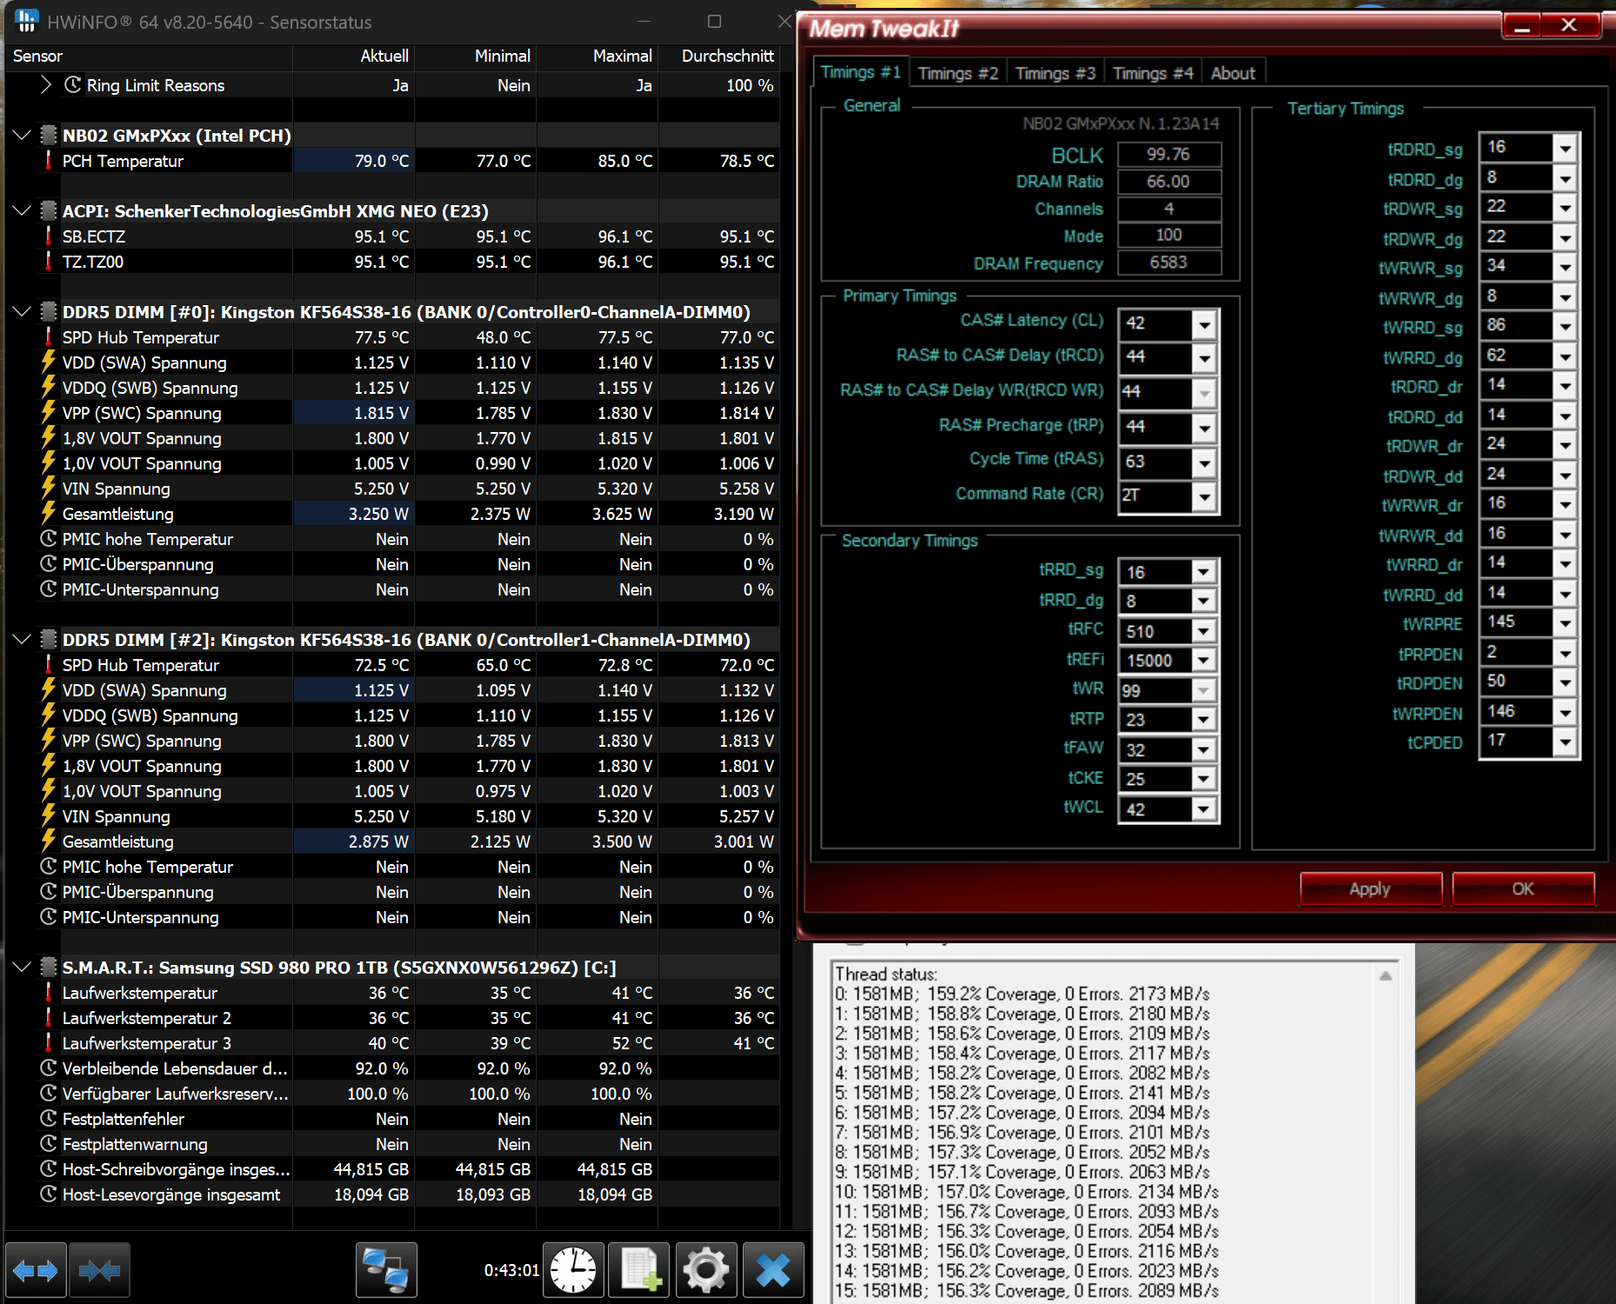Viewport: 1616px width, 1304px height.
Task: Start logging with the sheet-plus icon
Action: point(638,1270)
